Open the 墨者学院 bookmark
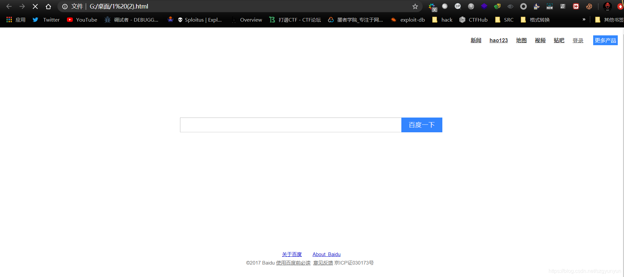The height and width of the screenshot is (277, 624). click(355, 20)
